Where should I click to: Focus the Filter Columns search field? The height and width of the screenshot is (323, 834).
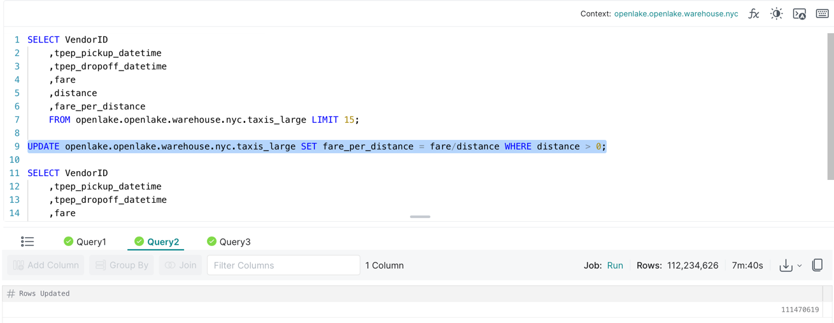pyautogui.click(x=283, y=265)
